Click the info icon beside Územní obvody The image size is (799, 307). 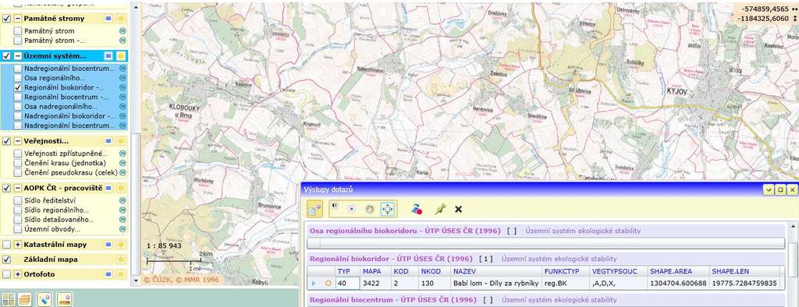click(123, 229)
